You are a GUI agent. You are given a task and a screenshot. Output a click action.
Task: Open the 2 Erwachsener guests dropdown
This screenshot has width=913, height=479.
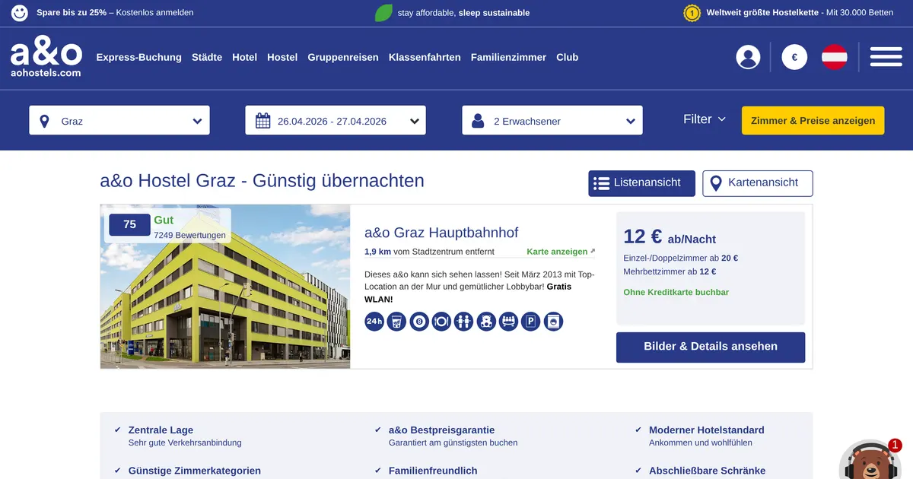pyautogui.click(x=552, y=121)
